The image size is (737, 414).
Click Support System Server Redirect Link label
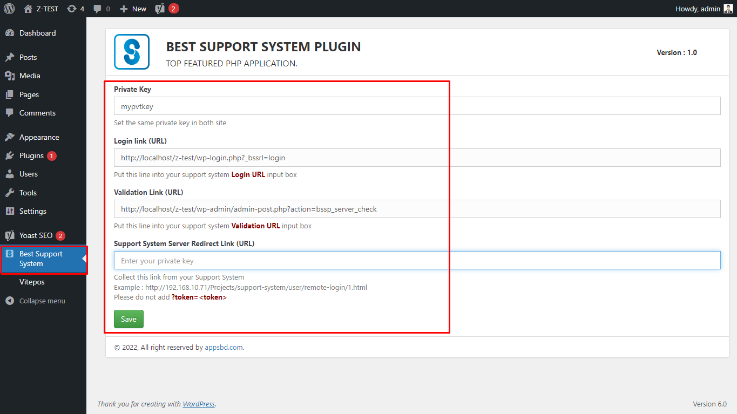(x=184, y=243)
